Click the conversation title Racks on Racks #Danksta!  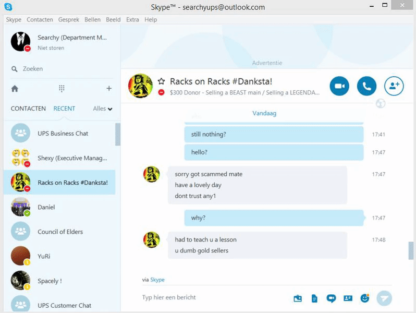tap(221, 81)
